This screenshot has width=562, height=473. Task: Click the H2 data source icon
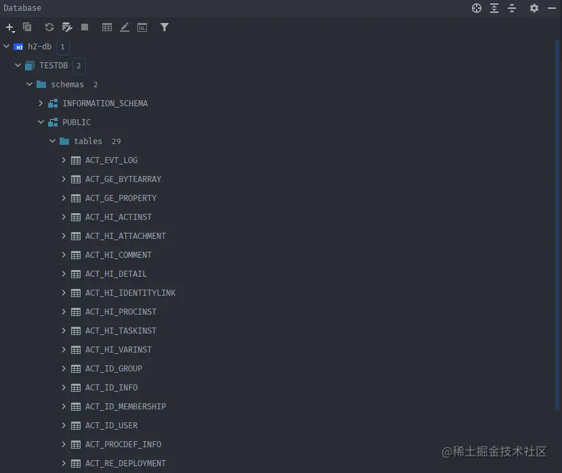pyautogui.click(x=18, y=47)
